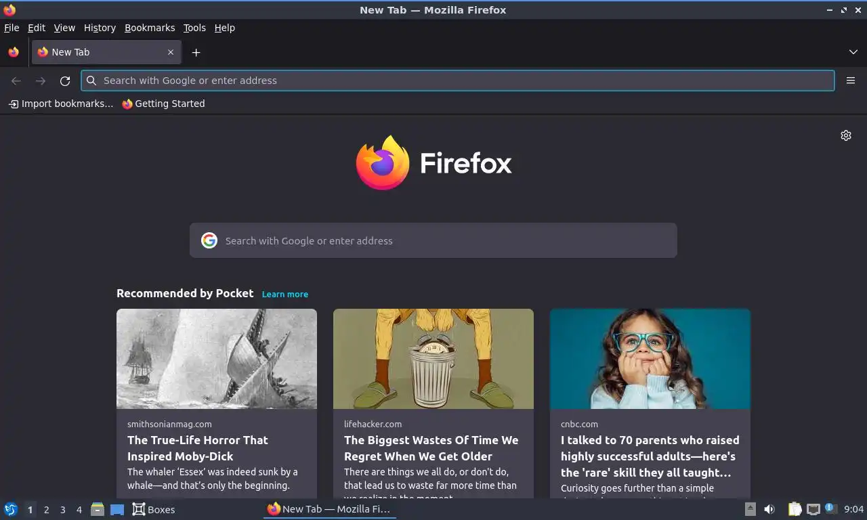Image resolution: width=867 pixels, height=520 pixels.
Task: Minimize the Firefox window
Action: click(830, 10)
